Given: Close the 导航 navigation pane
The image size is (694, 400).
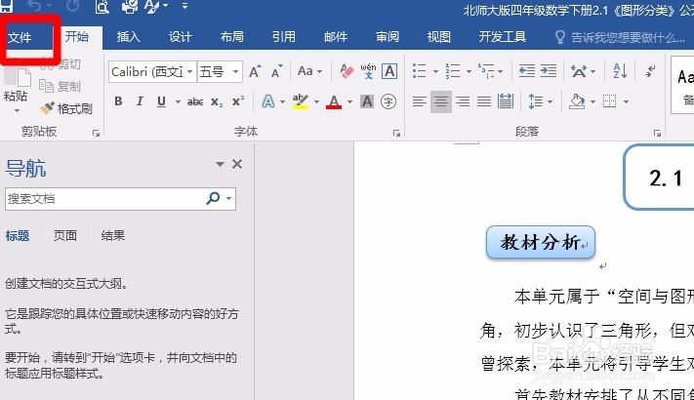Looking at the screenshot, I should (x=237, y=164).
